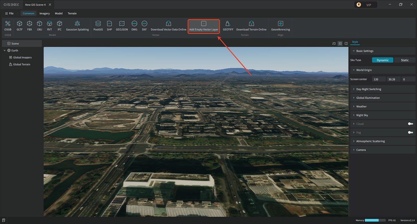Viewport: 417px width, 224px height.
Task: Collapse the Earth tree node
Action: (x=5, y=51)
